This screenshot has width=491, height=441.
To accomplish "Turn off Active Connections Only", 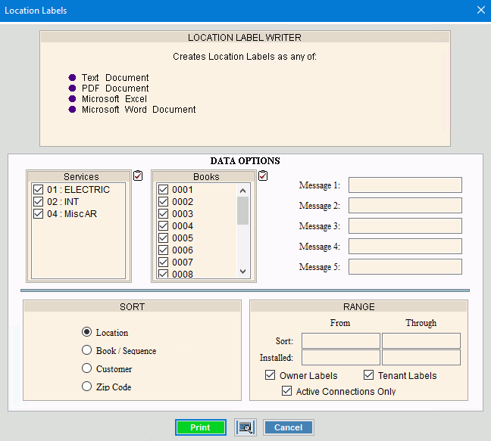I will [286, 391].
